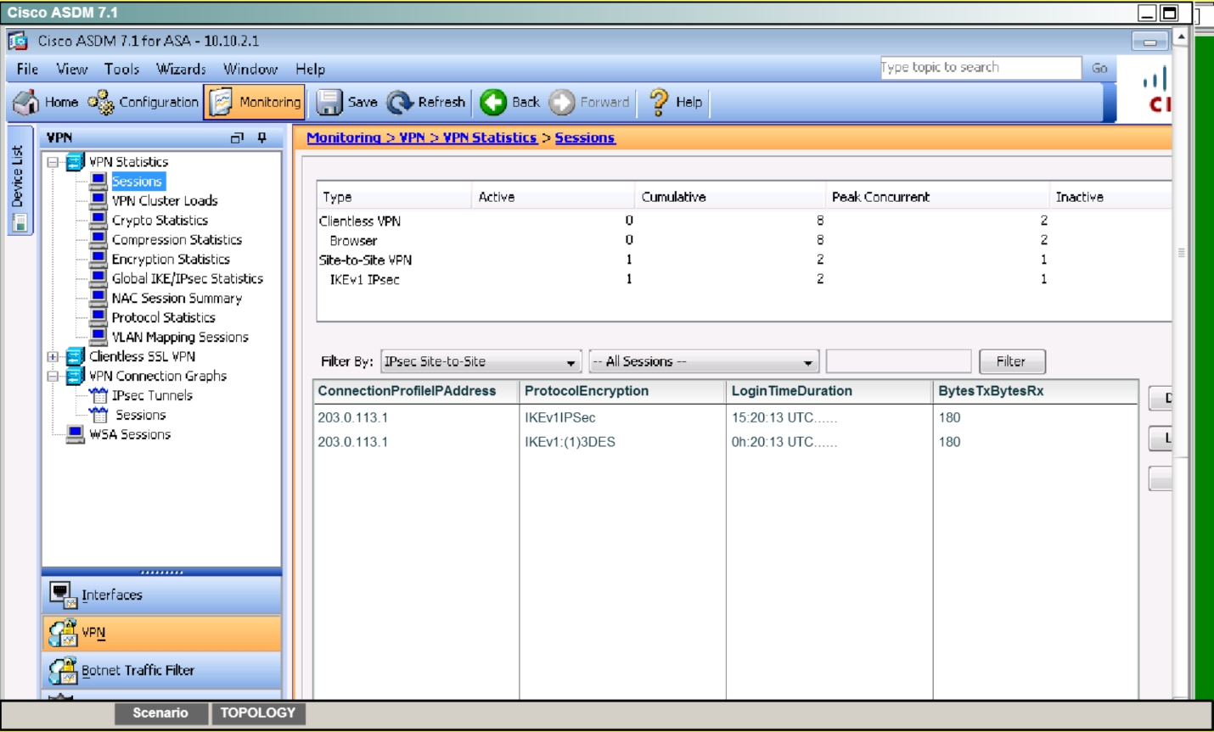Open the Wizards menu
This screenshot has height=732, width=1214.
pyautogui.click(x=181, y=69)
